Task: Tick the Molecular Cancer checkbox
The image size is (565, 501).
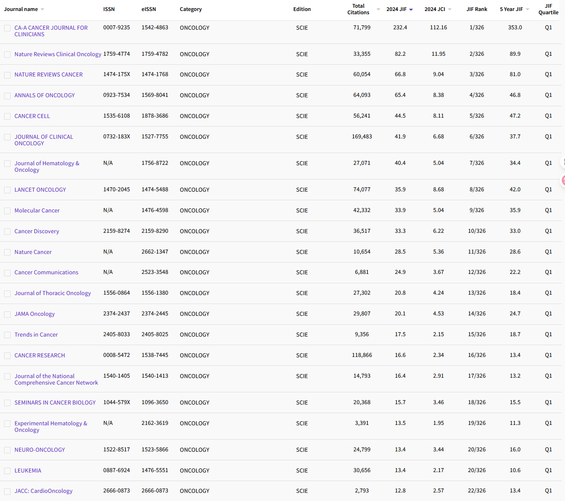Action: click(7, 211)
